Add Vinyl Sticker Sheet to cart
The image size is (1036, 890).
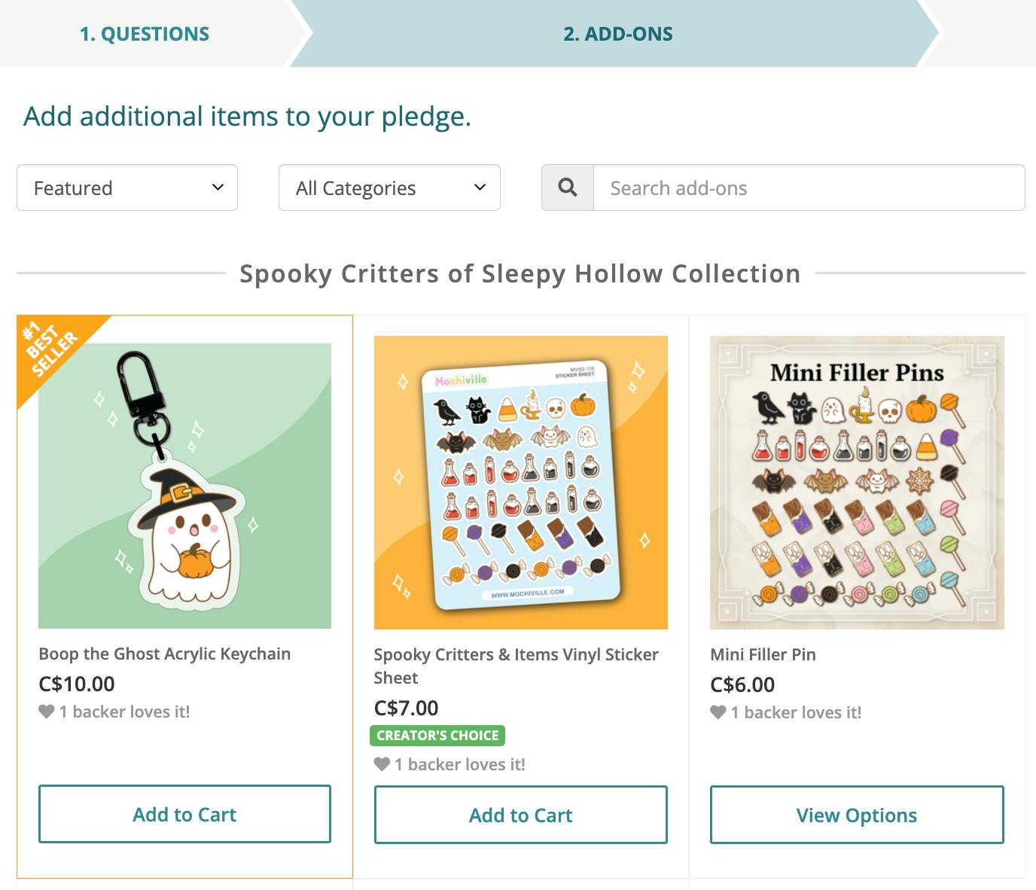tap(520, 815)
